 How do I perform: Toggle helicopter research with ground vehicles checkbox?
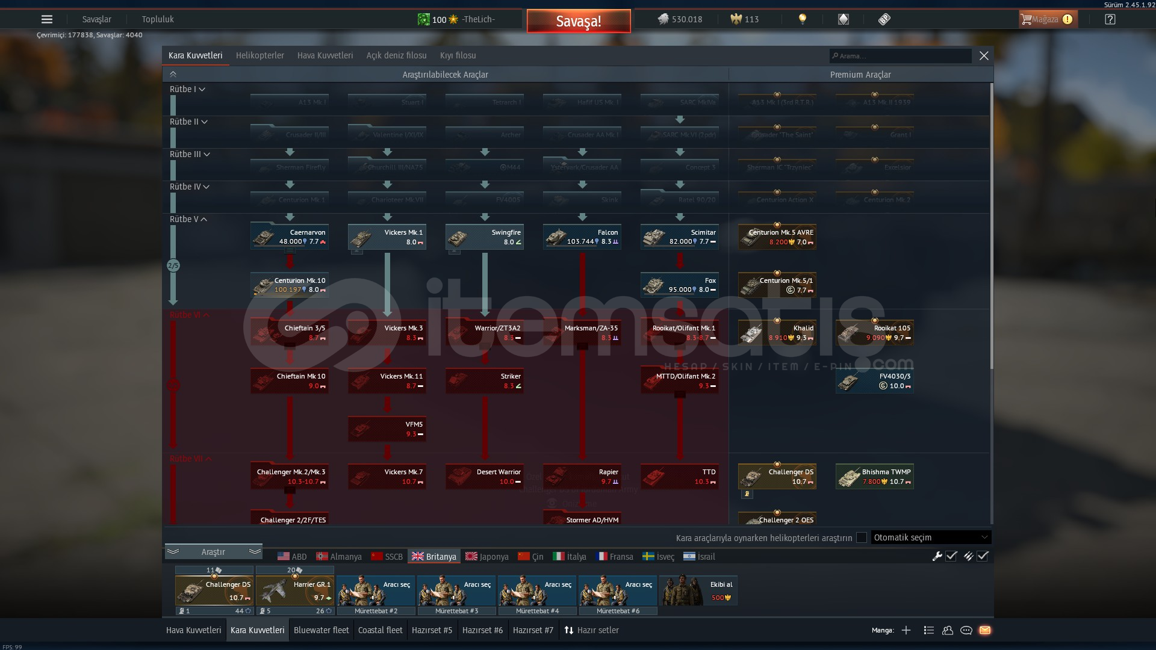coord(862,537)
